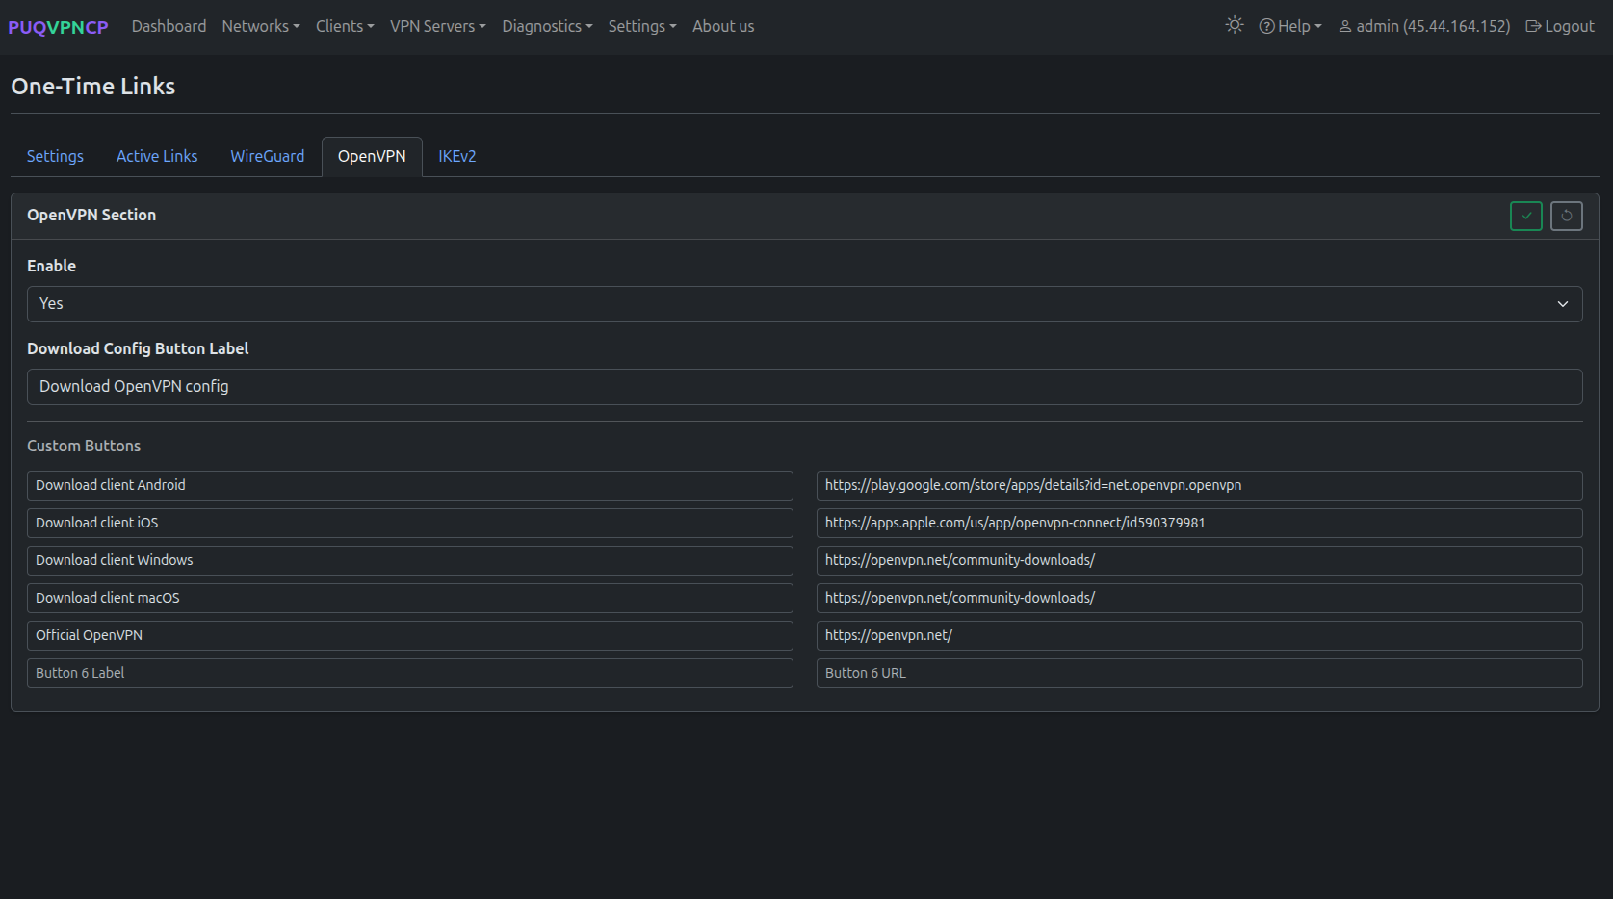
Task: Expand the Diagnostics menu
Action: pyautogui.click(x=547, y=26)
